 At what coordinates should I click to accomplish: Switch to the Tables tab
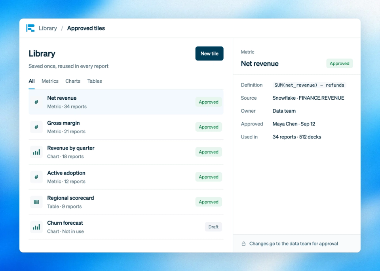pyautogui.click(x=95, y=81)
